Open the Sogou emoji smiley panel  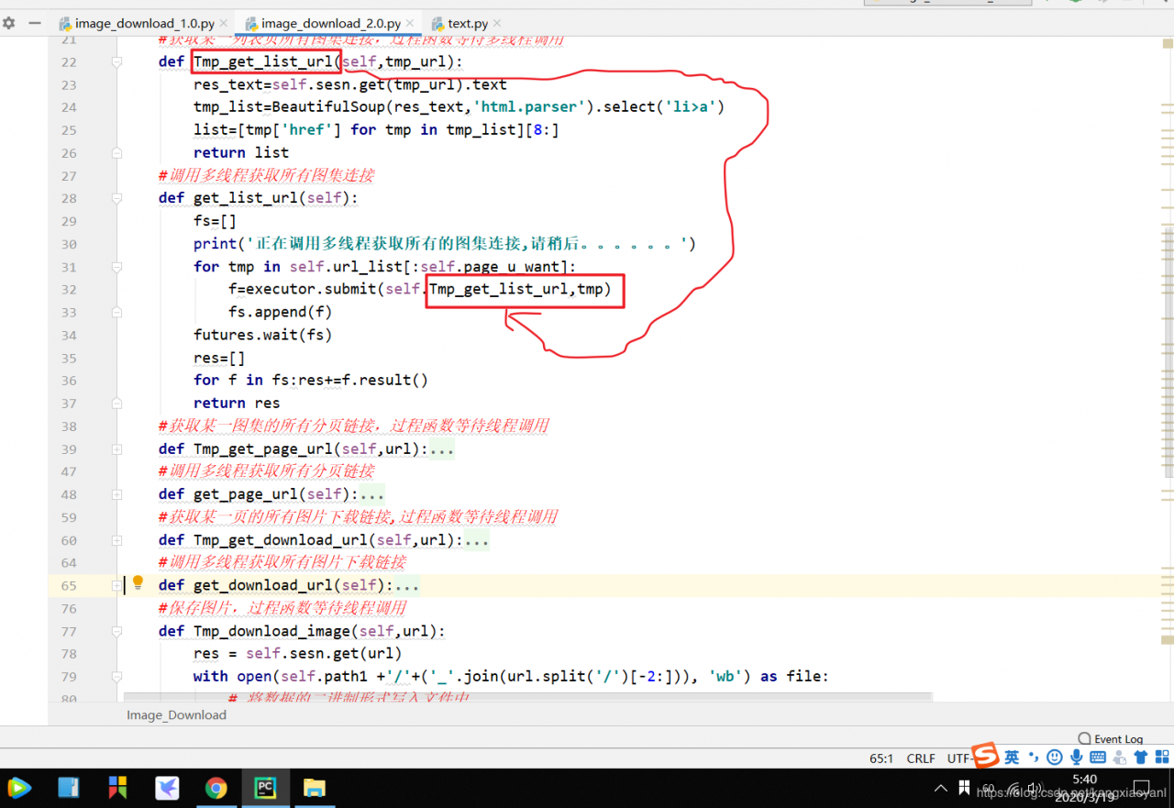point(1055,758)
